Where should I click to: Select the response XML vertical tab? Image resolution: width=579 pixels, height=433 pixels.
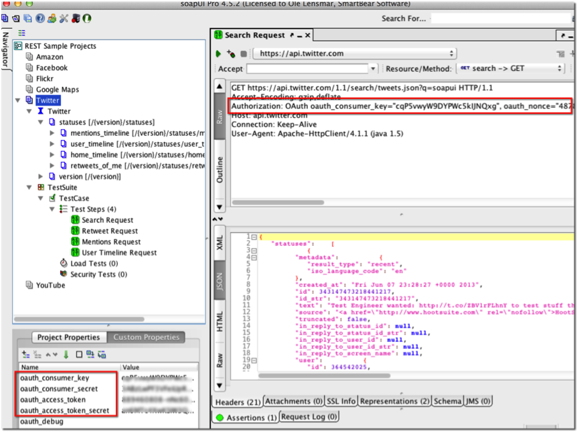tap(220, 243)
